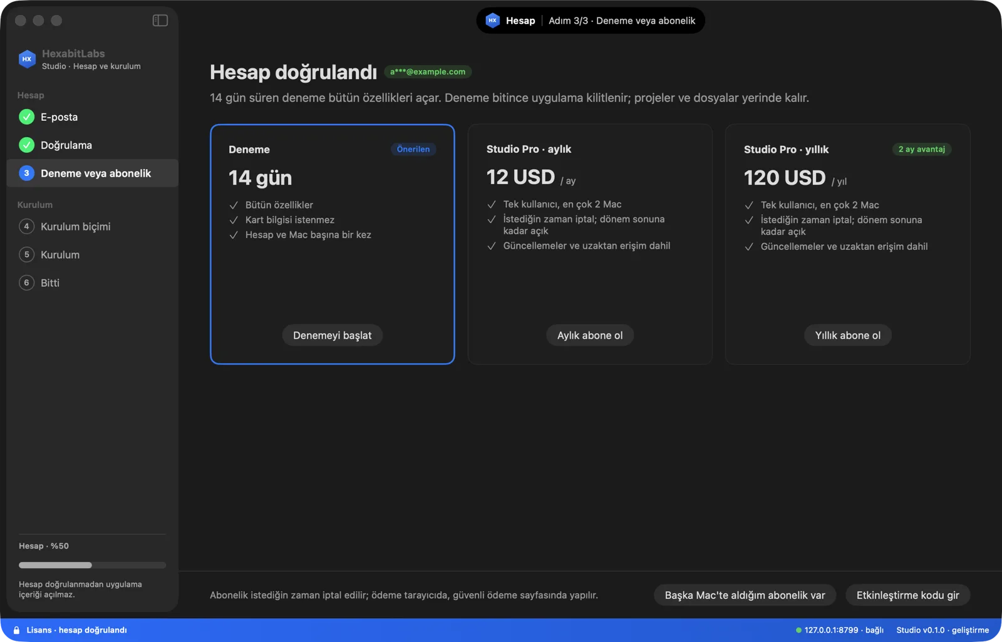The height and width of the screenshot is (642, 1002).
Task: Go to the Bitti step
Action: (93, 283)
